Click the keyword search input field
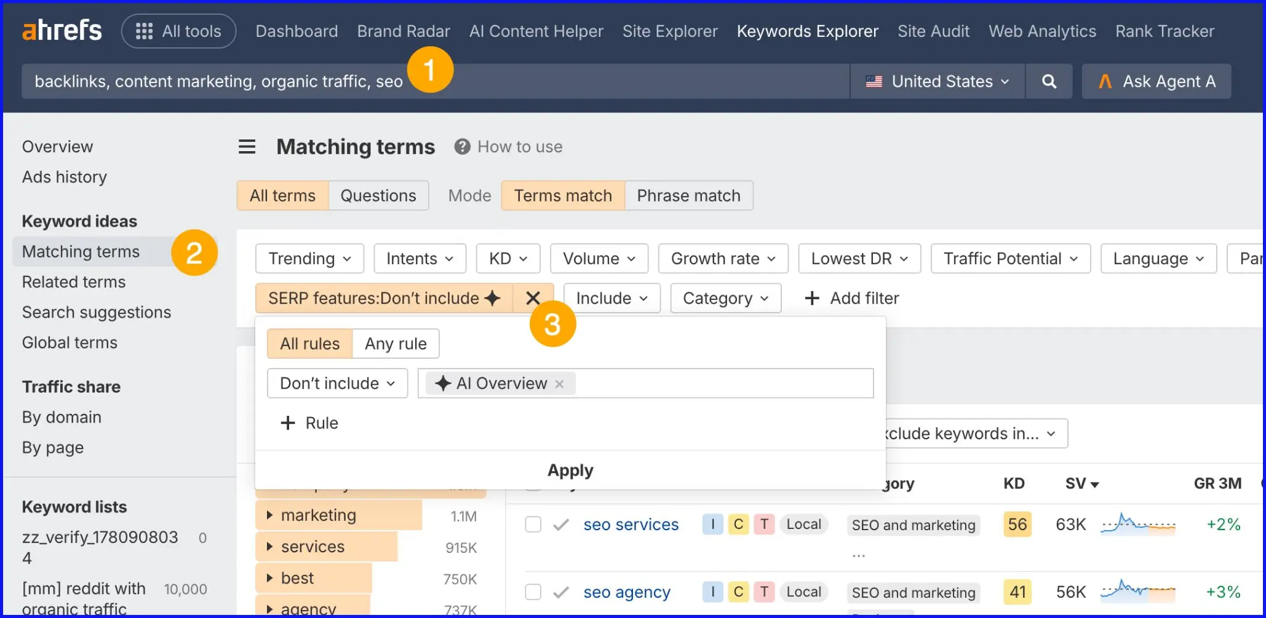This screenshot has width=1266, height=618. tap(436, 81)
